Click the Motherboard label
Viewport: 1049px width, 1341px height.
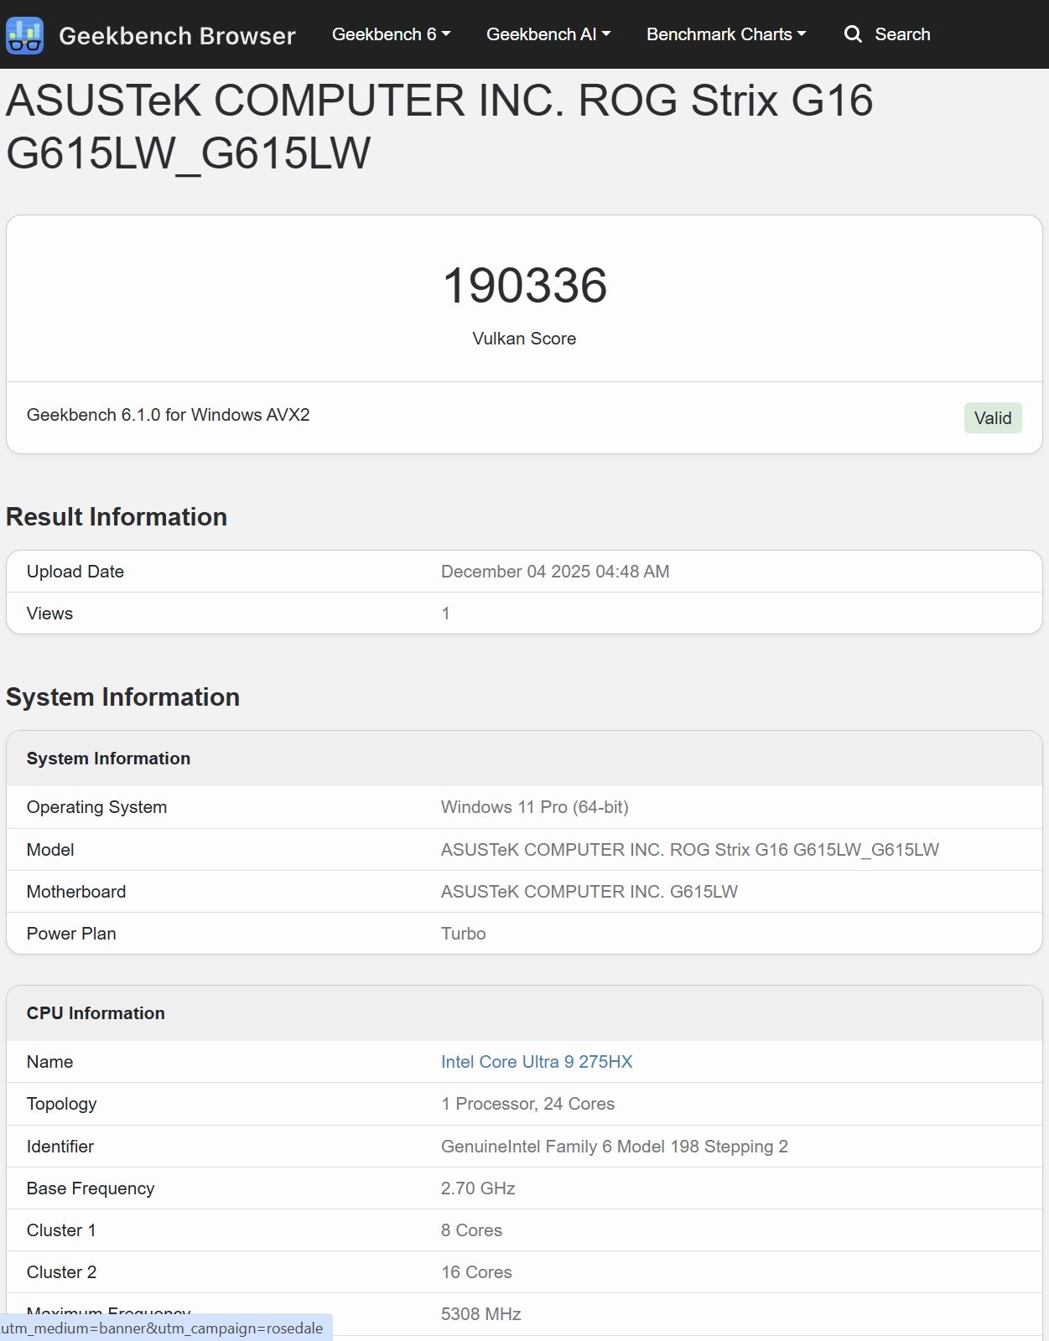pyautogui.click(x=76, y=892)
